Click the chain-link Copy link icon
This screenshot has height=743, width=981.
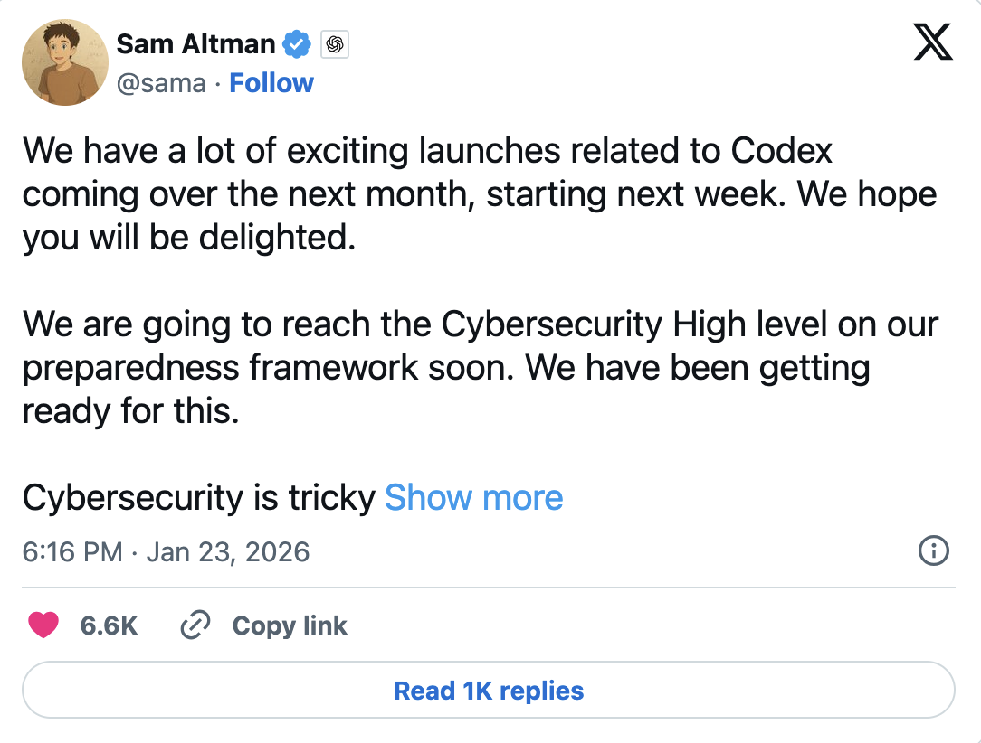coord(195,625)
